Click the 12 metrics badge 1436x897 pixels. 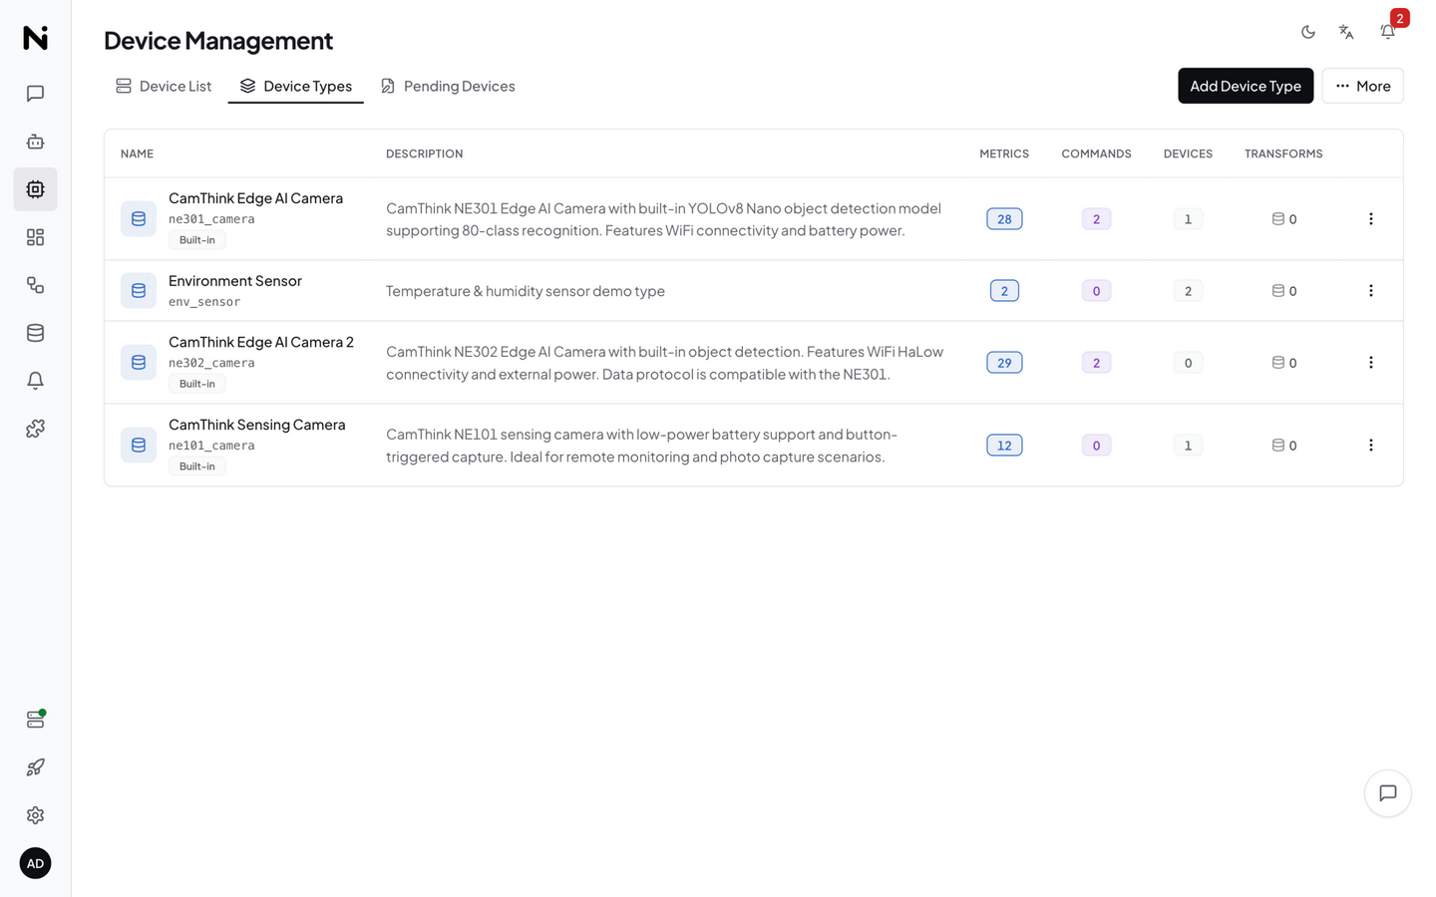1004,446
